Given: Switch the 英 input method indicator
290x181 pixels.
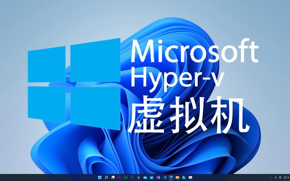Looking at the screenshot, I should pos(280,177).
